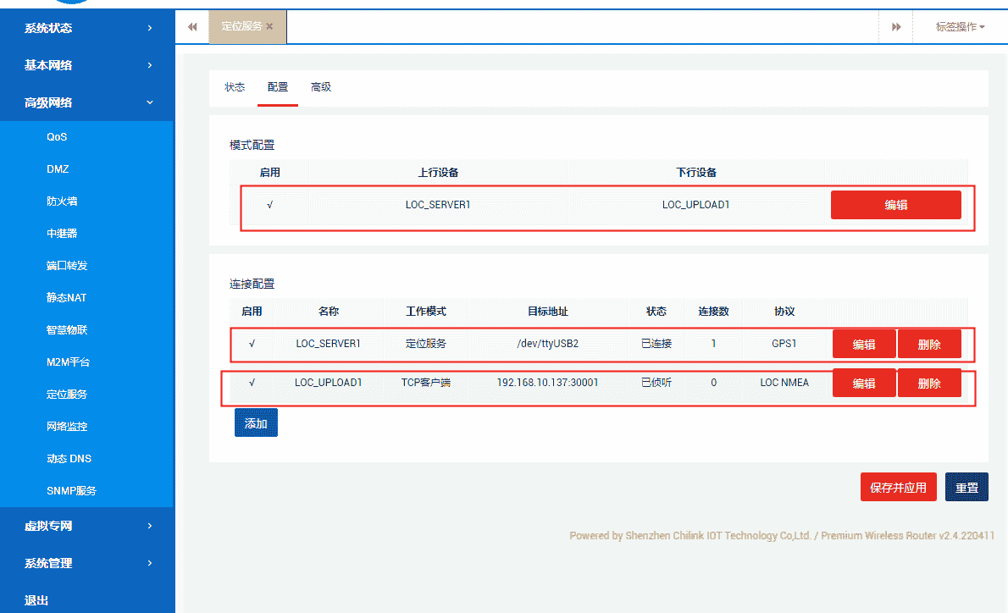Switch to the 状态 tab

point(235,86)
